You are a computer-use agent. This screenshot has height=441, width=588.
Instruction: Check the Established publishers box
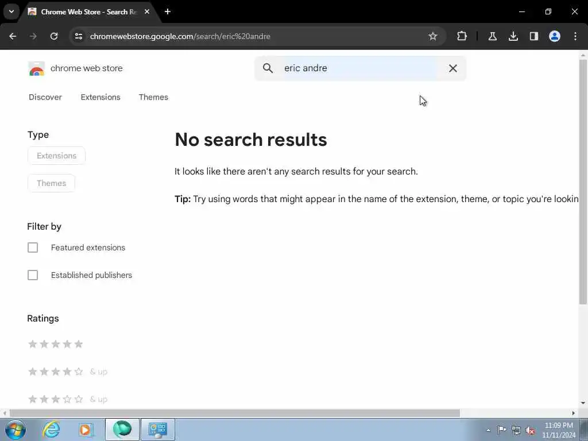[x=33, y=275]
